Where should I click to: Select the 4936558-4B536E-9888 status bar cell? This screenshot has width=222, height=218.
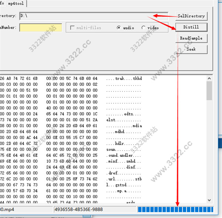(94, 210)
